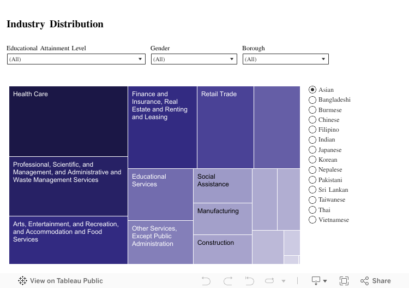
Task: Click the Tableau Public logo icon
Action: [22, 281]
